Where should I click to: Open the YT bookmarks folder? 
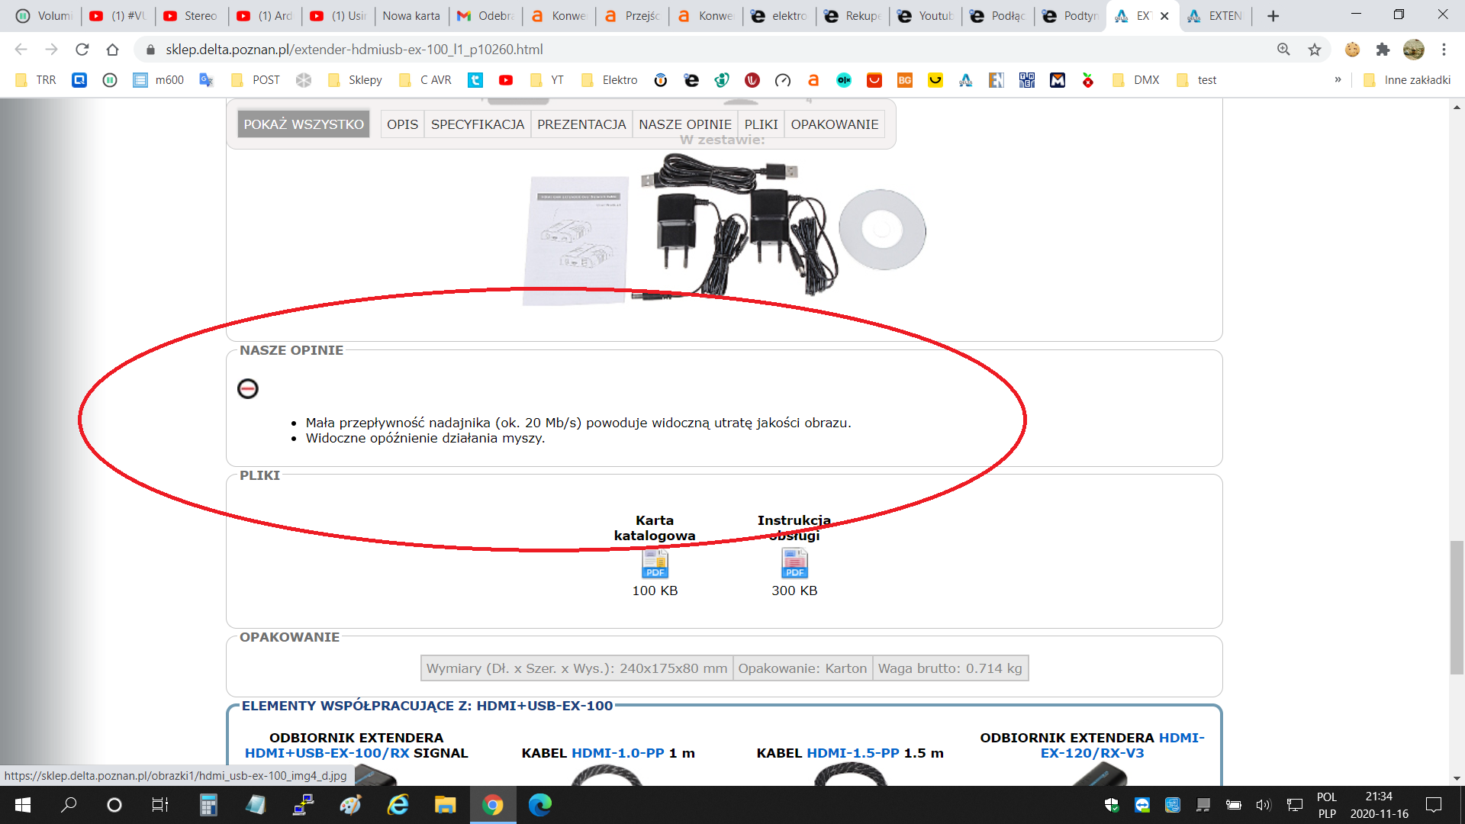(547, 80)
